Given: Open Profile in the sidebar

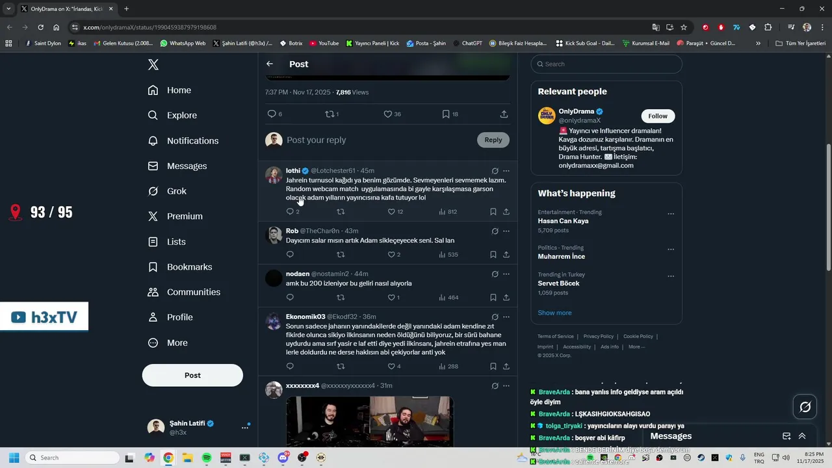Looking at the screenshot, I should pos(170,317).
